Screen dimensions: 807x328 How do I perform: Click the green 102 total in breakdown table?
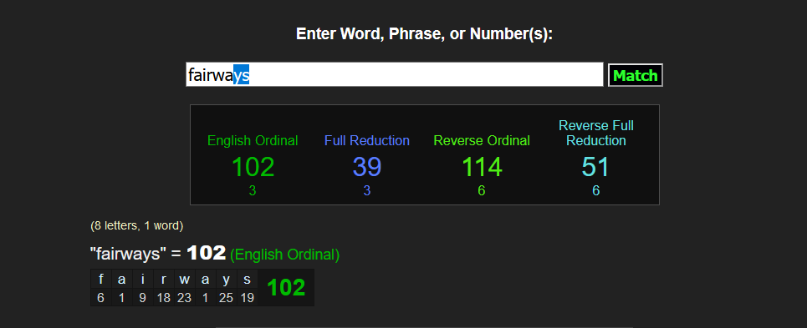pyautogui.click(x=286, y=288)
